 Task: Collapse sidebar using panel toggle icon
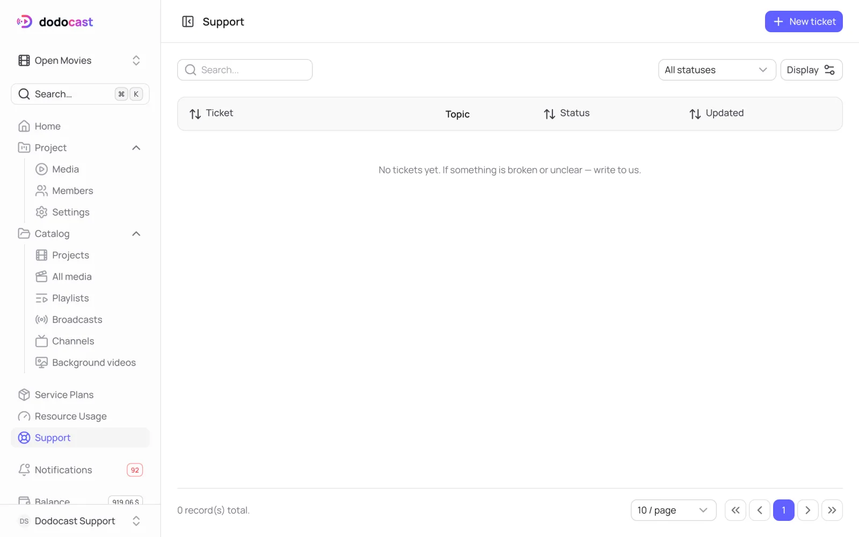[x=187, y=21]
